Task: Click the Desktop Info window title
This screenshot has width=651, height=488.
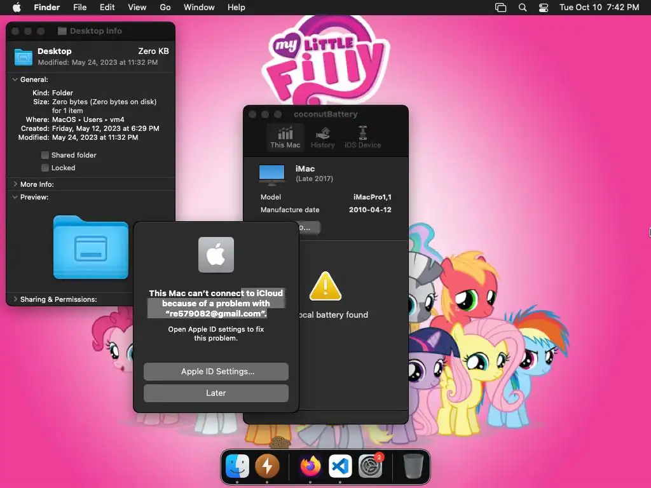Action: pyautogui.click(x=96, y=30)
